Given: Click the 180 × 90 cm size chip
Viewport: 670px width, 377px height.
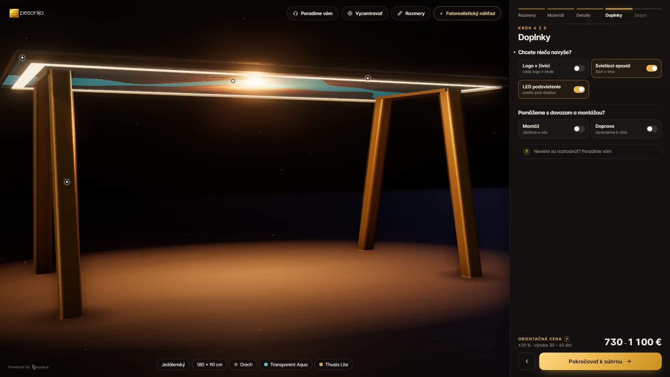Looking at the screenshot, I should click(209, 364).
